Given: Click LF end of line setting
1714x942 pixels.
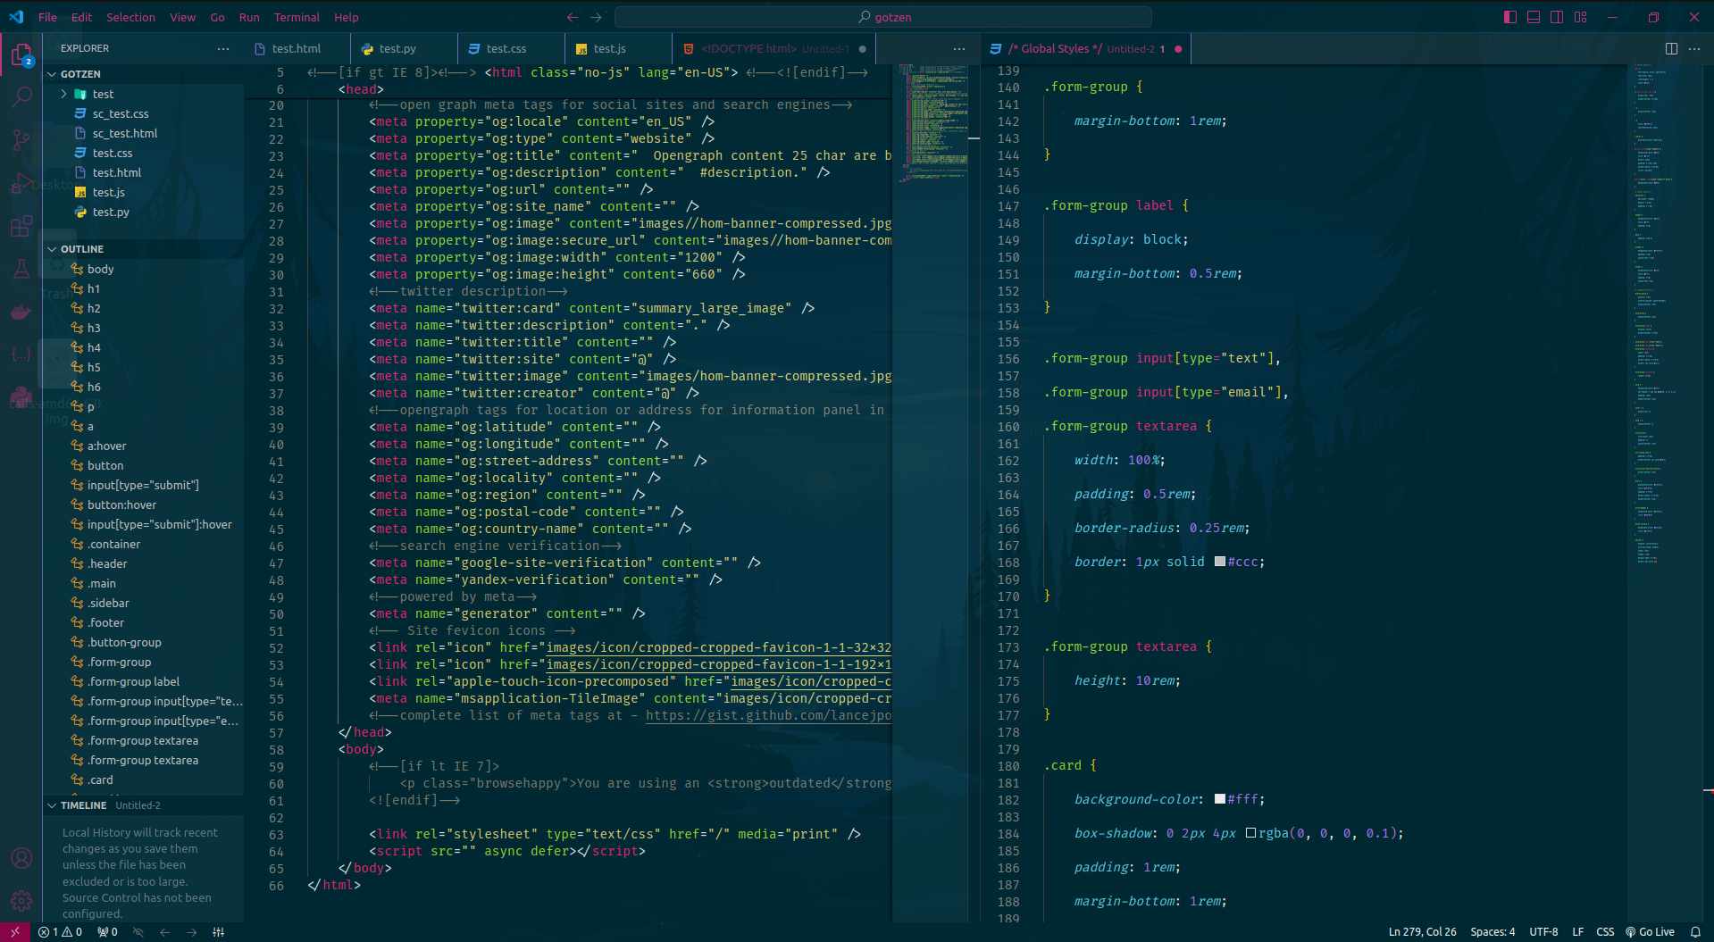Looking at the screenshot, I should [x=1577, y=932].
